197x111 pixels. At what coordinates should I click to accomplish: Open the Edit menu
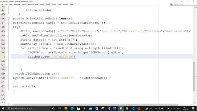6,4
